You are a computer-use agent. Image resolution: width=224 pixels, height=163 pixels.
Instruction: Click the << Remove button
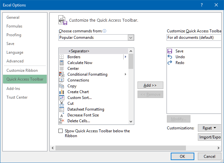point(150,94)
